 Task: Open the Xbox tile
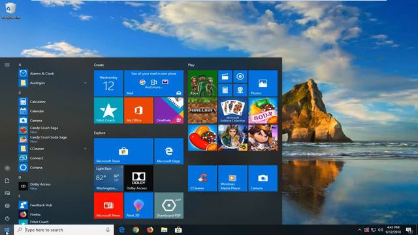tap(202, 83)
